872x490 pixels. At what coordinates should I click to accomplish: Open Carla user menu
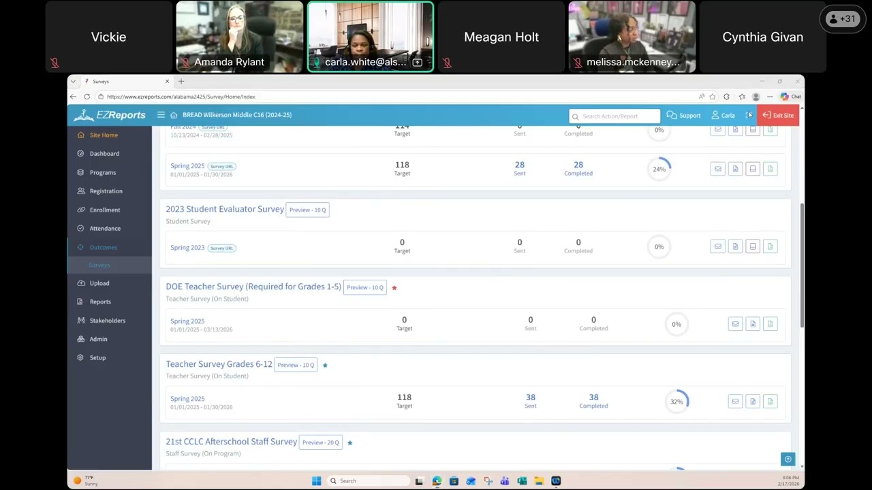(723, 116)
